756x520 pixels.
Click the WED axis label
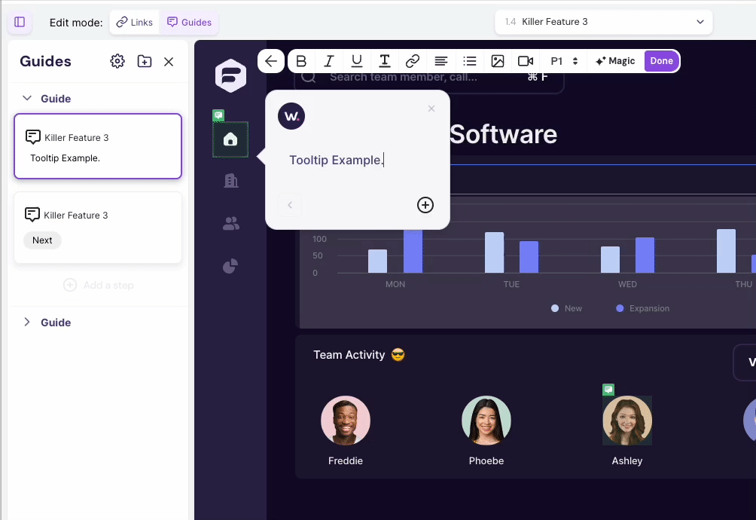pos(627,284)
